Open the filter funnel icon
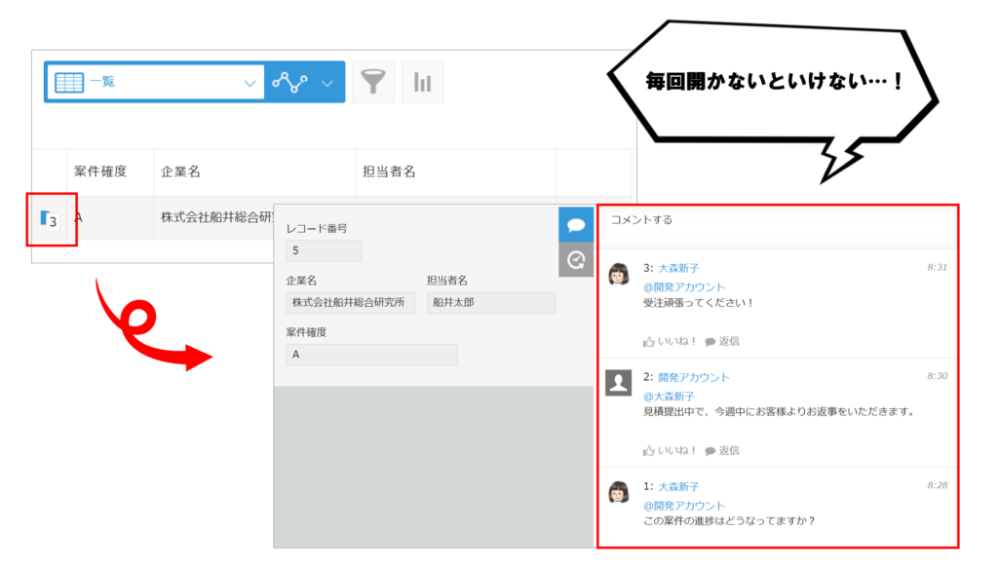This screenshot has width=998, height=570. tap(374, 81)
